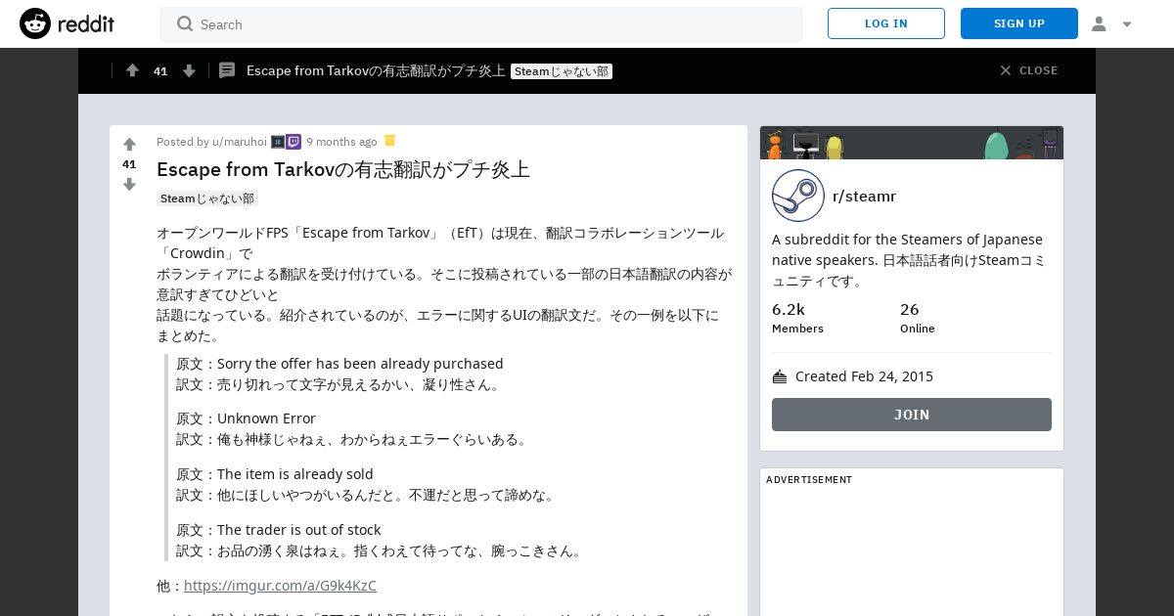
Task: Focus the Search input field
Action: (481, 23)
